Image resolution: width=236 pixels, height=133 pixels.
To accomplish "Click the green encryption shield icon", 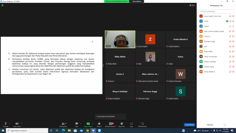I will pos(3,5).
